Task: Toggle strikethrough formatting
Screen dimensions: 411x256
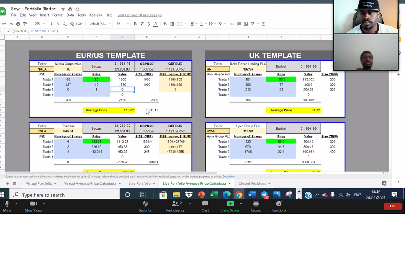Action: (x=148, y=24)
